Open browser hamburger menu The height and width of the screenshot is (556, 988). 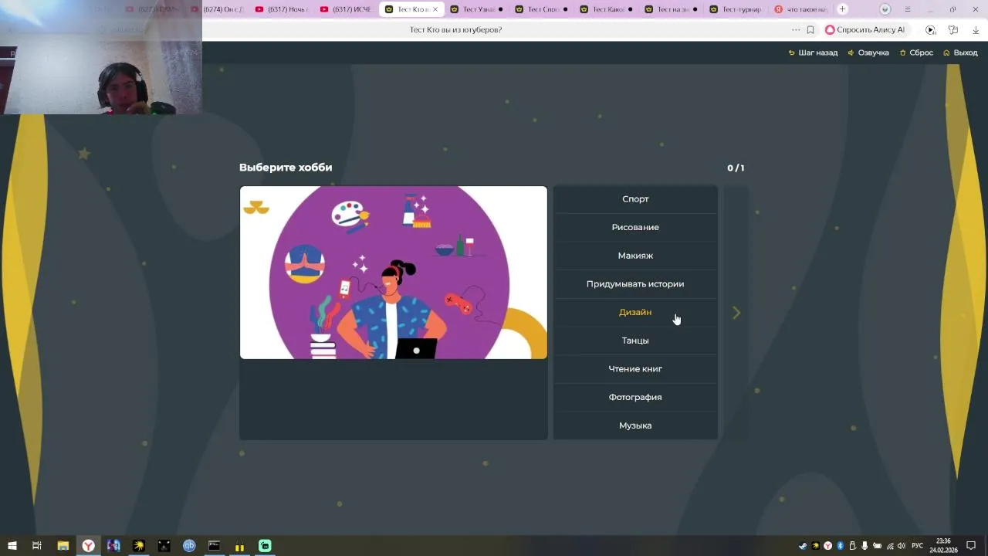[x=907, y=9]
